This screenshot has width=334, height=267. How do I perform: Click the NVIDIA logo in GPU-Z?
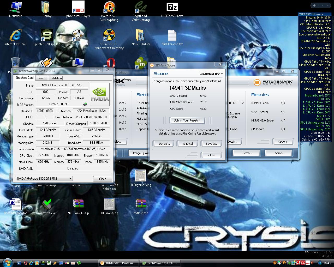100,94
